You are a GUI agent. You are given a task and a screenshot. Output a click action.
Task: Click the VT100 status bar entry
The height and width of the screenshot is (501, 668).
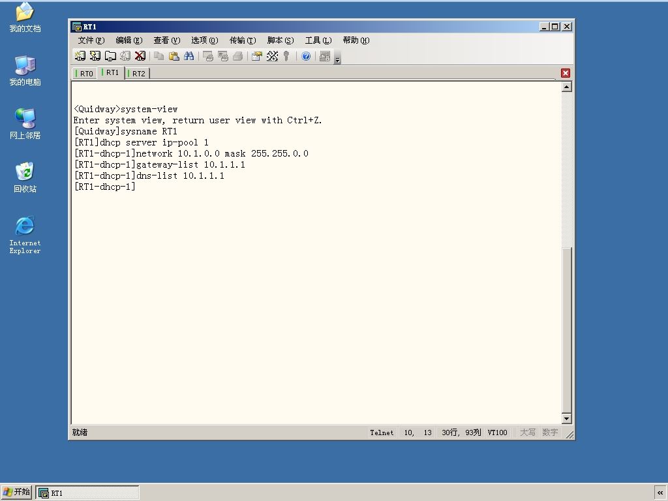[x=497, y=433]
